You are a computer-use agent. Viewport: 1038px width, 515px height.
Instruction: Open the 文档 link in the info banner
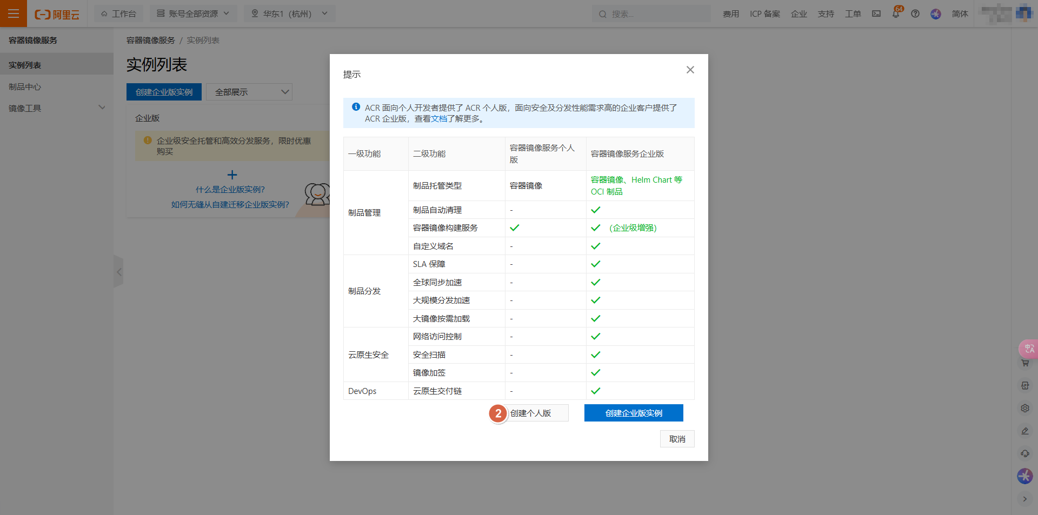pyautogui.click(x=439, y=119)
